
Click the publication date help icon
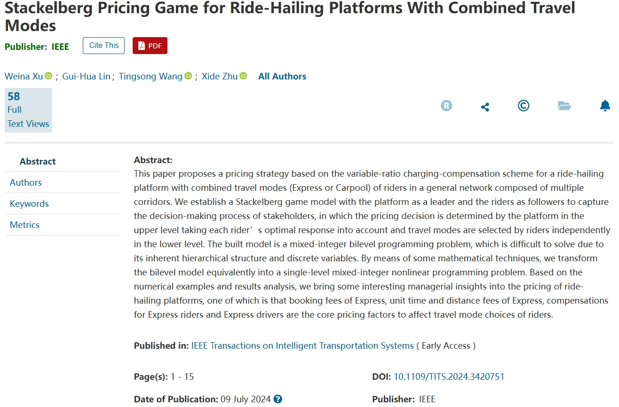pos(278,399)
